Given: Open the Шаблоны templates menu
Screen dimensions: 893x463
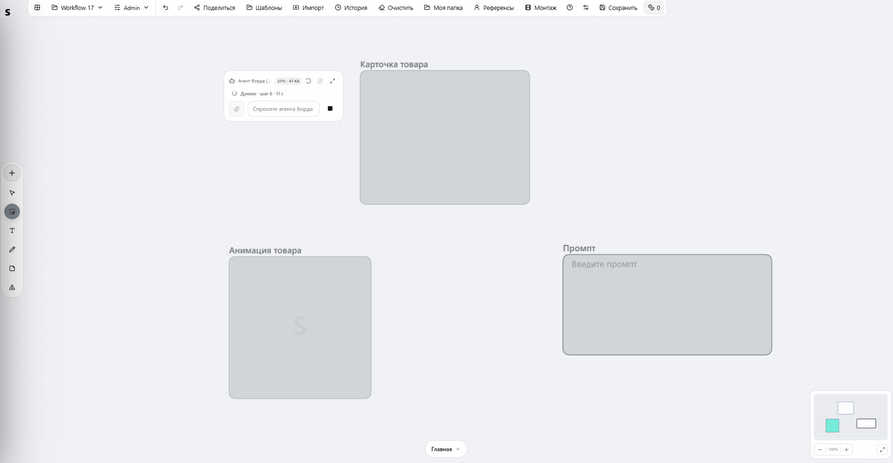Looking at the screenshot, I should pos(264,8).
